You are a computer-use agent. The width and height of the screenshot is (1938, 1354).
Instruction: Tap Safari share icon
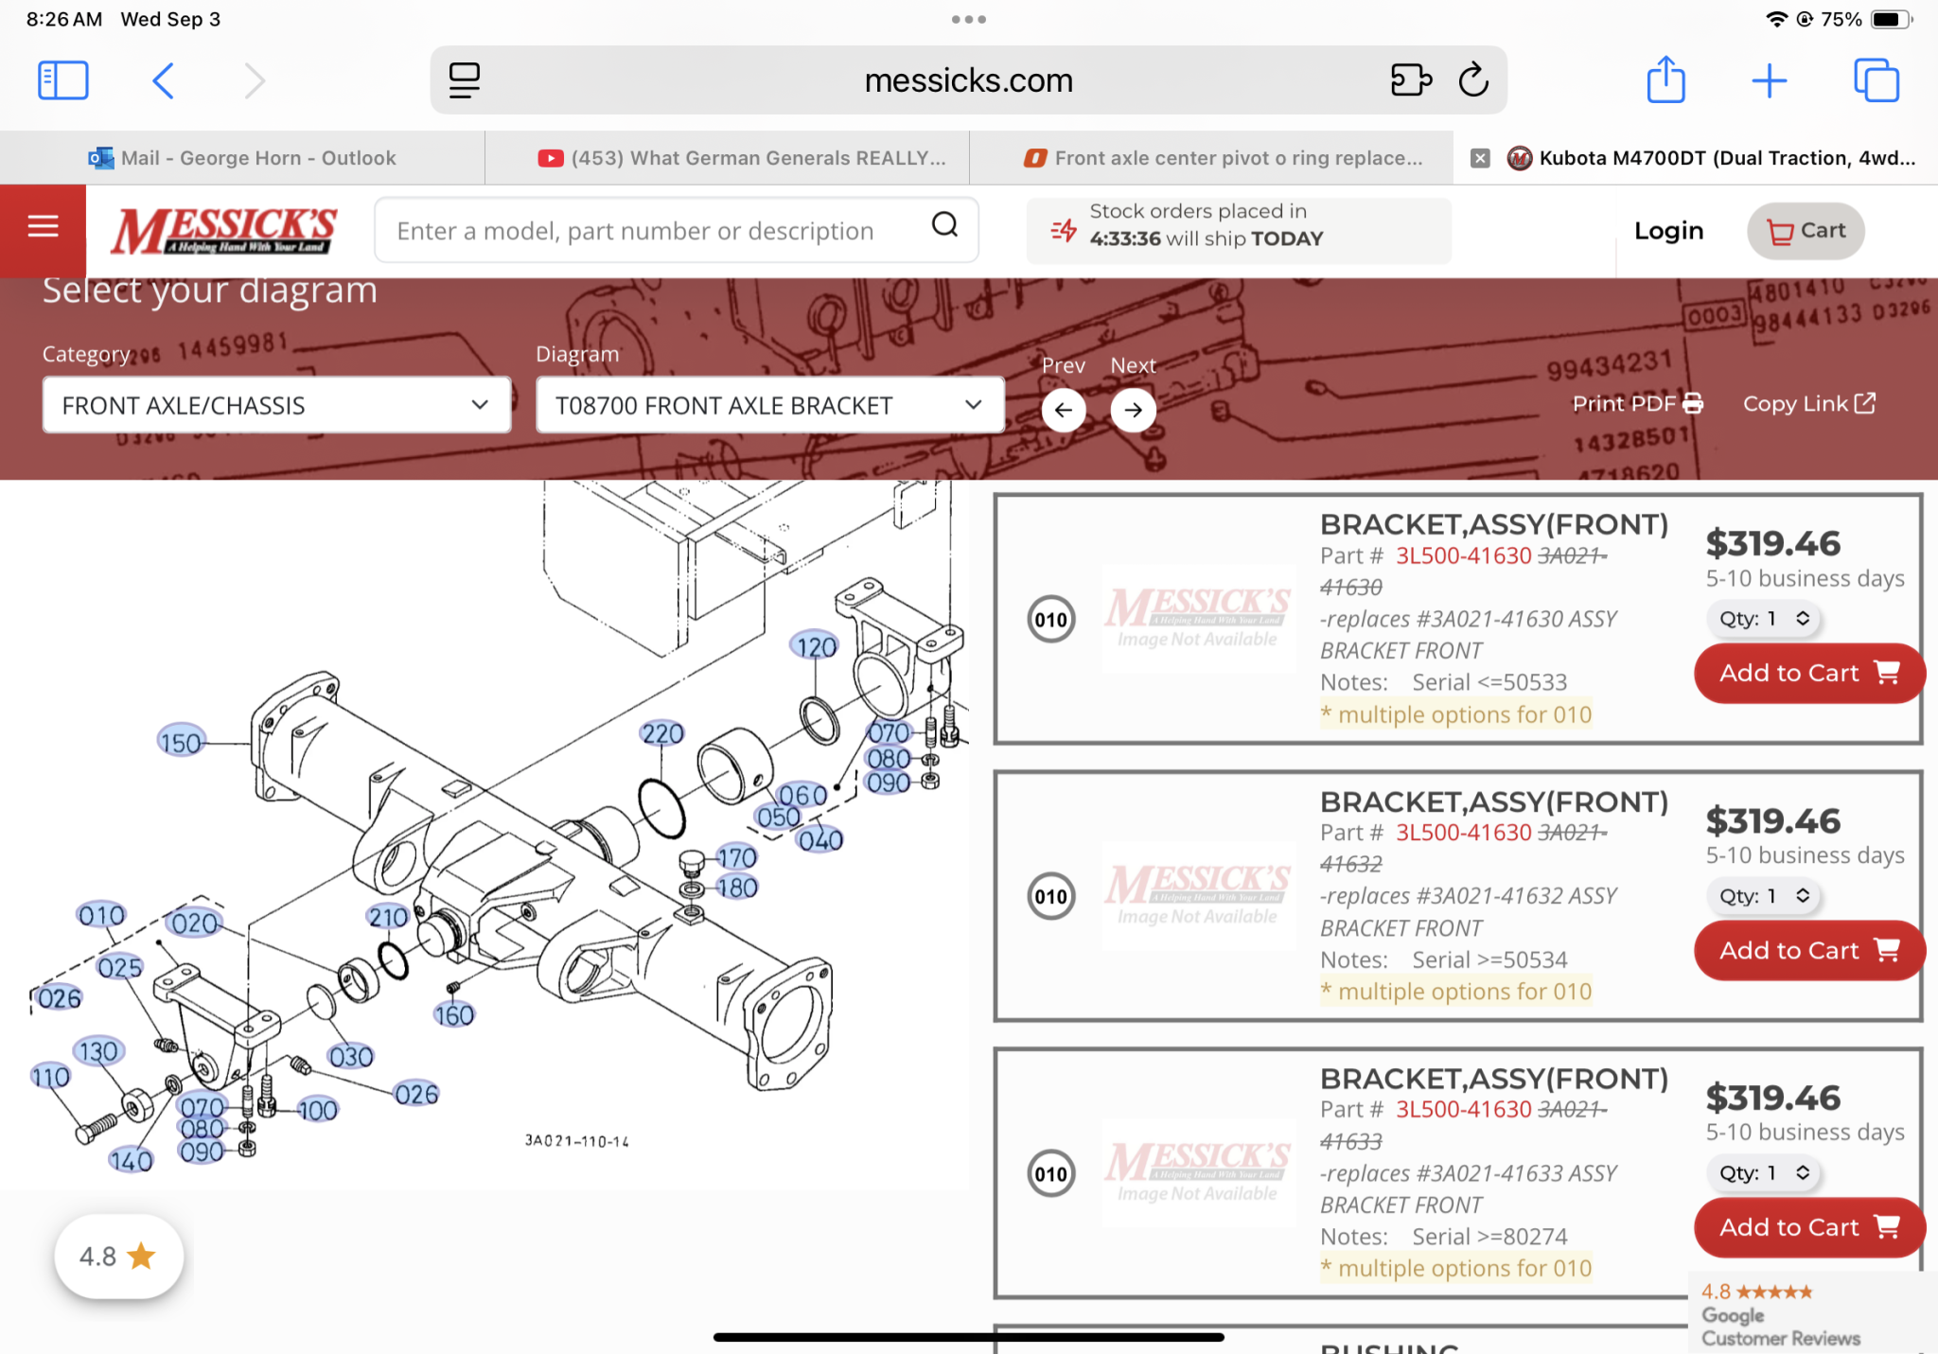point(1665,80)
